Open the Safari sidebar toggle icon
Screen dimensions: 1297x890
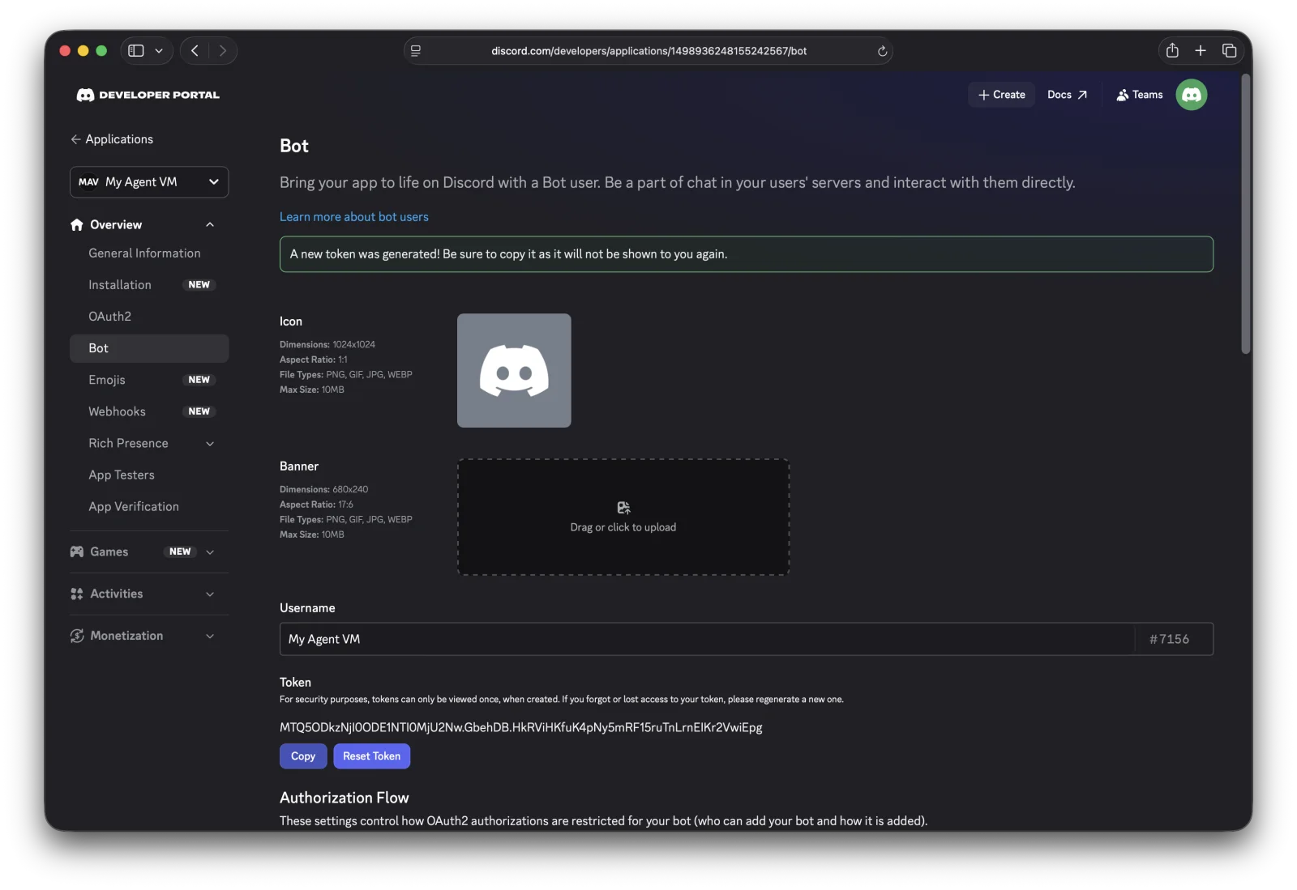click(x=136, y=50)
